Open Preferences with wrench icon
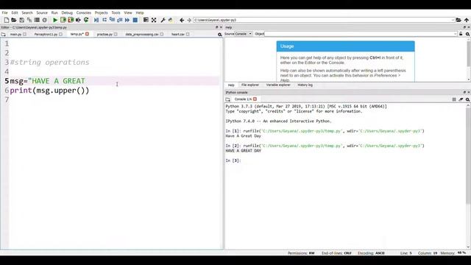 163,20
